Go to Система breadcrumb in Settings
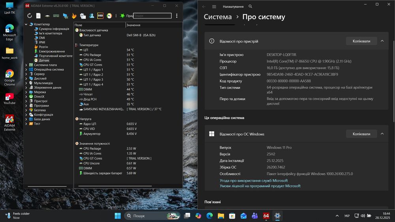This screenshot has height=222, width=395. click(218, 17)
